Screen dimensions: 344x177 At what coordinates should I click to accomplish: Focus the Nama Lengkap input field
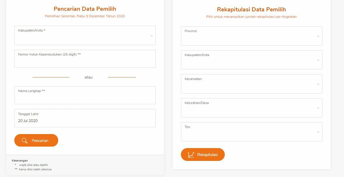coord(85,95)
